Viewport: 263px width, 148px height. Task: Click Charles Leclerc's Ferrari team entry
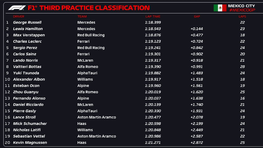83,41
